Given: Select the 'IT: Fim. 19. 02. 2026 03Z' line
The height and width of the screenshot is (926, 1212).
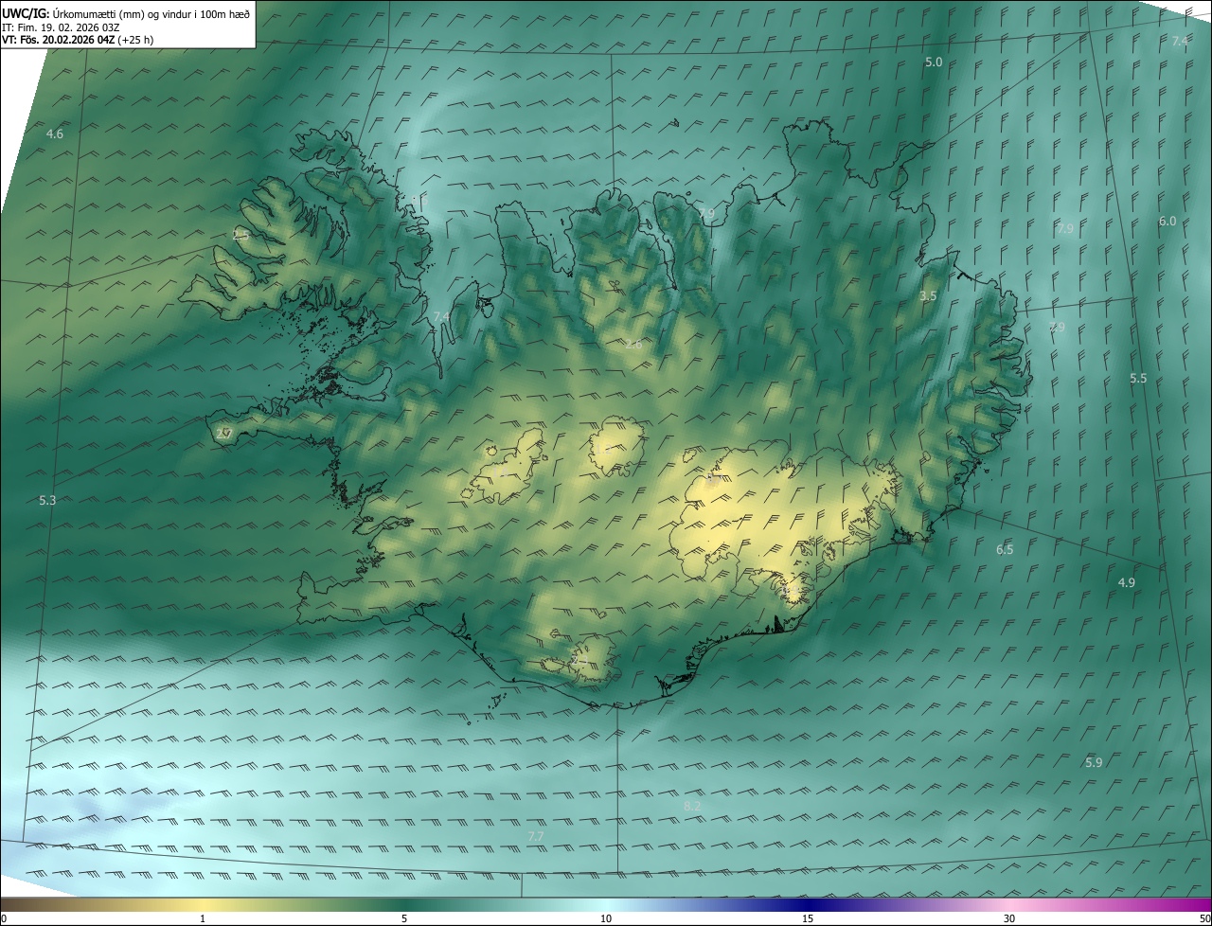Looking at the screenshot, I should pos(62,27).
